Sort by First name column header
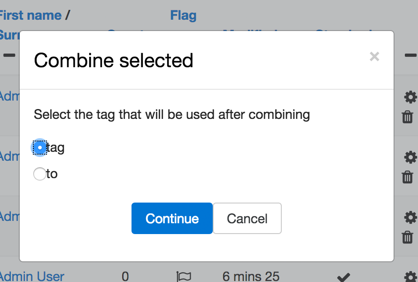418x282 pixels. coord(31,15)
